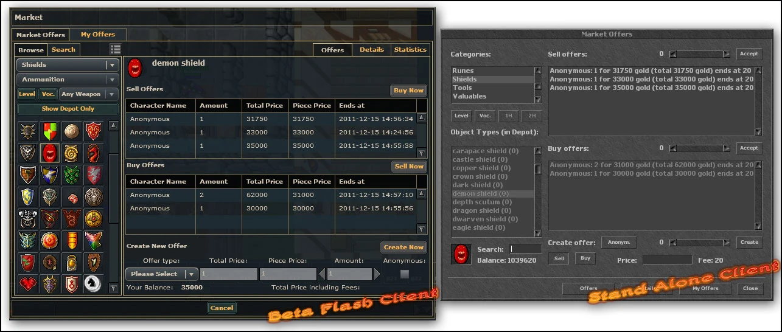Toggle the Level filter in Flash client
Viewport: 782px width, 332px height.
(x=27, y=94)
